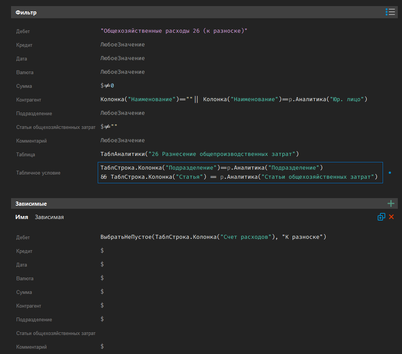Select the Имя column header
Image resolution: width=402 pixels, height=354 pixels.
pyautogui.click(x=22, y=216)
